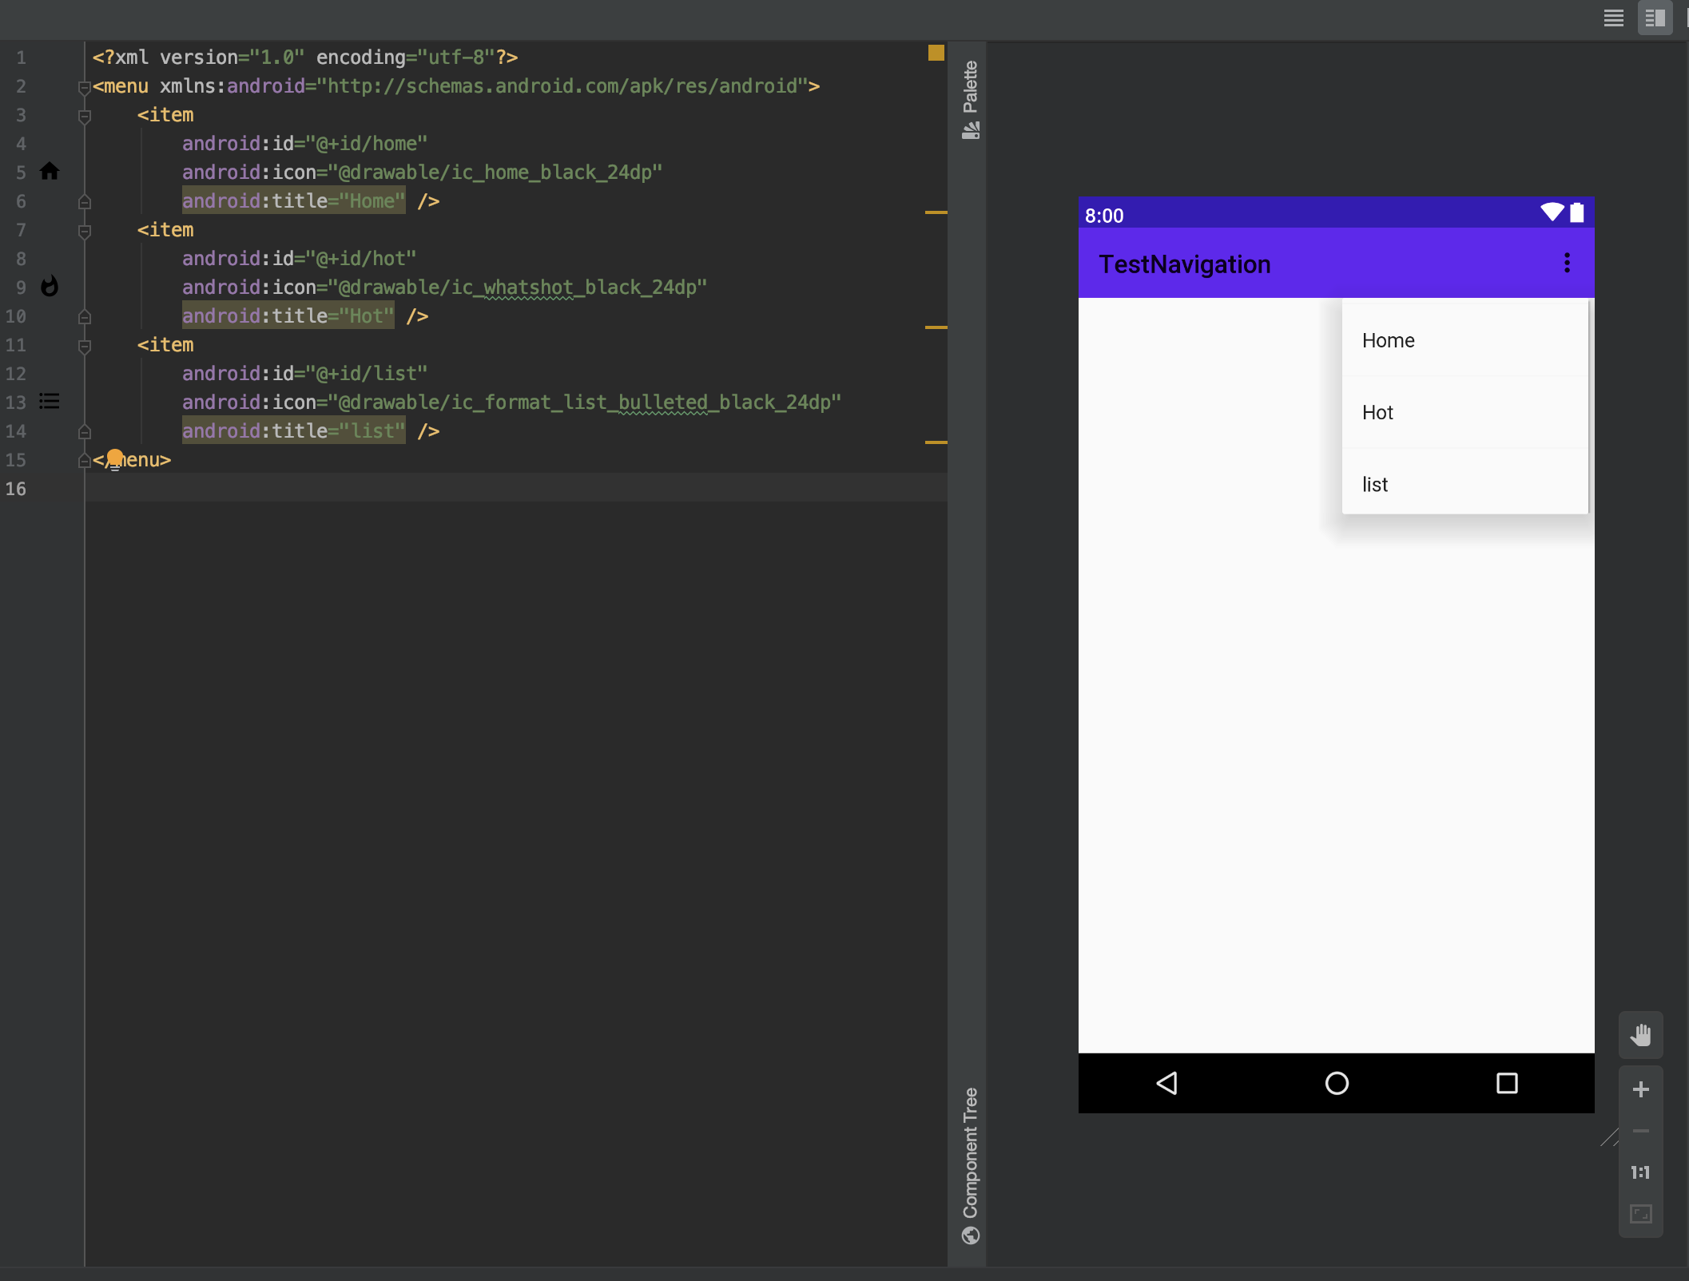Screen dimensions: 1689x1281
Task: Collapse the menu tag fold marker
Action: click(85, 87)
